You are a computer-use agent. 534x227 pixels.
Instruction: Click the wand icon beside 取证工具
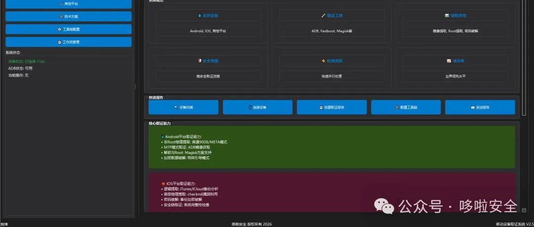click(323, 16)
